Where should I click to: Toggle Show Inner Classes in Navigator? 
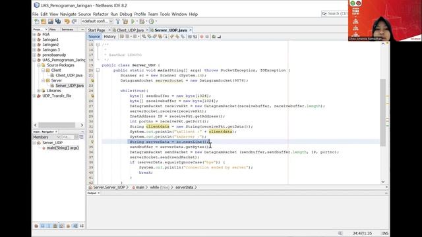click(x=61, y=226)
